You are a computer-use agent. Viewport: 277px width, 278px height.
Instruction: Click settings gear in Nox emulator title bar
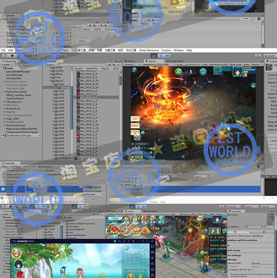133,241
